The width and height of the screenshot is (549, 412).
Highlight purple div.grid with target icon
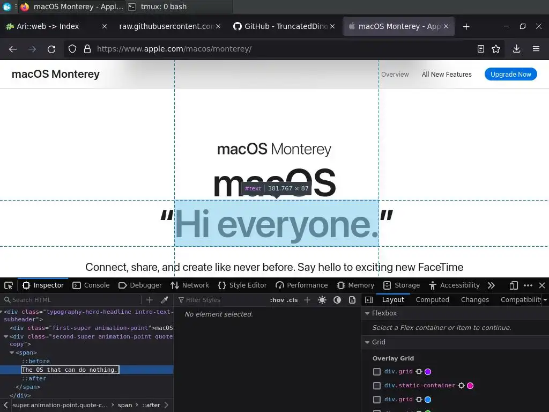coord(419,371)
